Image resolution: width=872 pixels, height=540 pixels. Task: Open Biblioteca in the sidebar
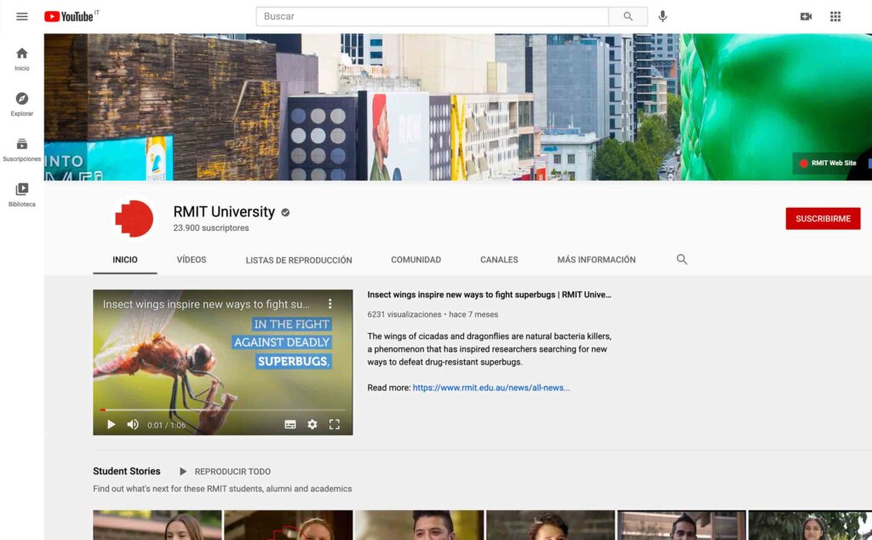pyautogui.click(x=21, y=195)
